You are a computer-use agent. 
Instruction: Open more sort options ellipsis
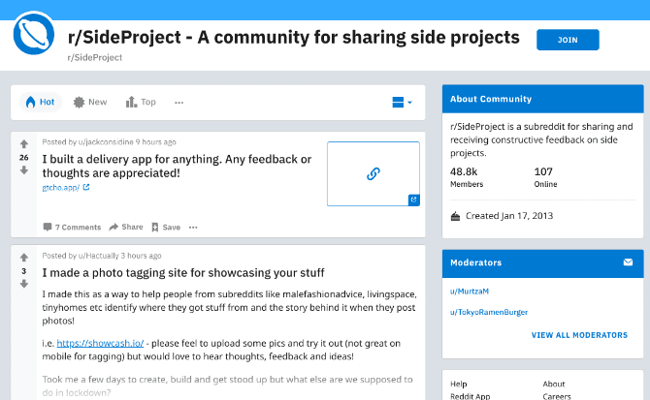(179, 102)
